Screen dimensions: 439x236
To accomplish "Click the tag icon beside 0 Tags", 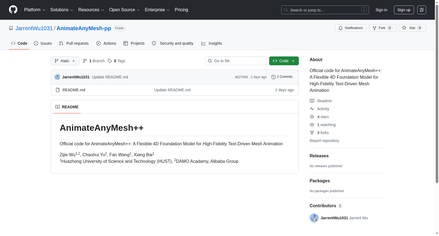I will pos(110,61).
